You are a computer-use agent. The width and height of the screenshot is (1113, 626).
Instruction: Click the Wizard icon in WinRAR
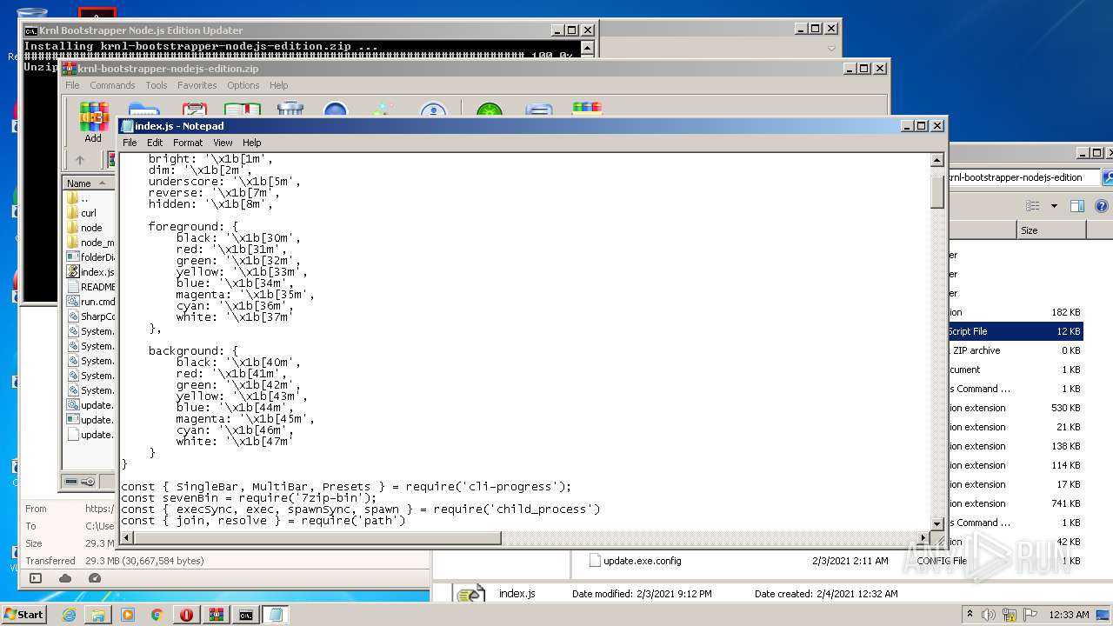point(383,110)
